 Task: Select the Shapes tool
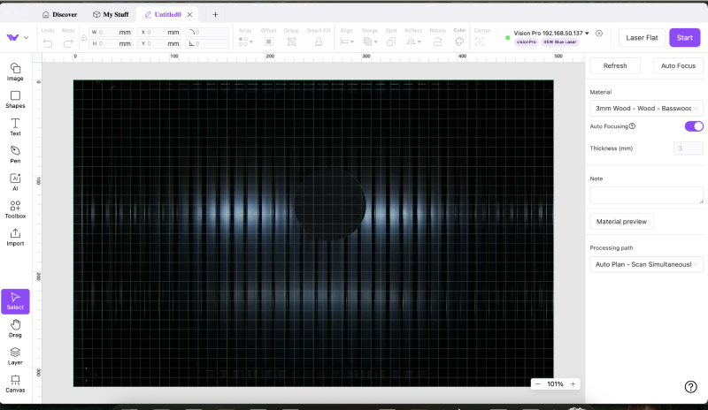[15, 99]
